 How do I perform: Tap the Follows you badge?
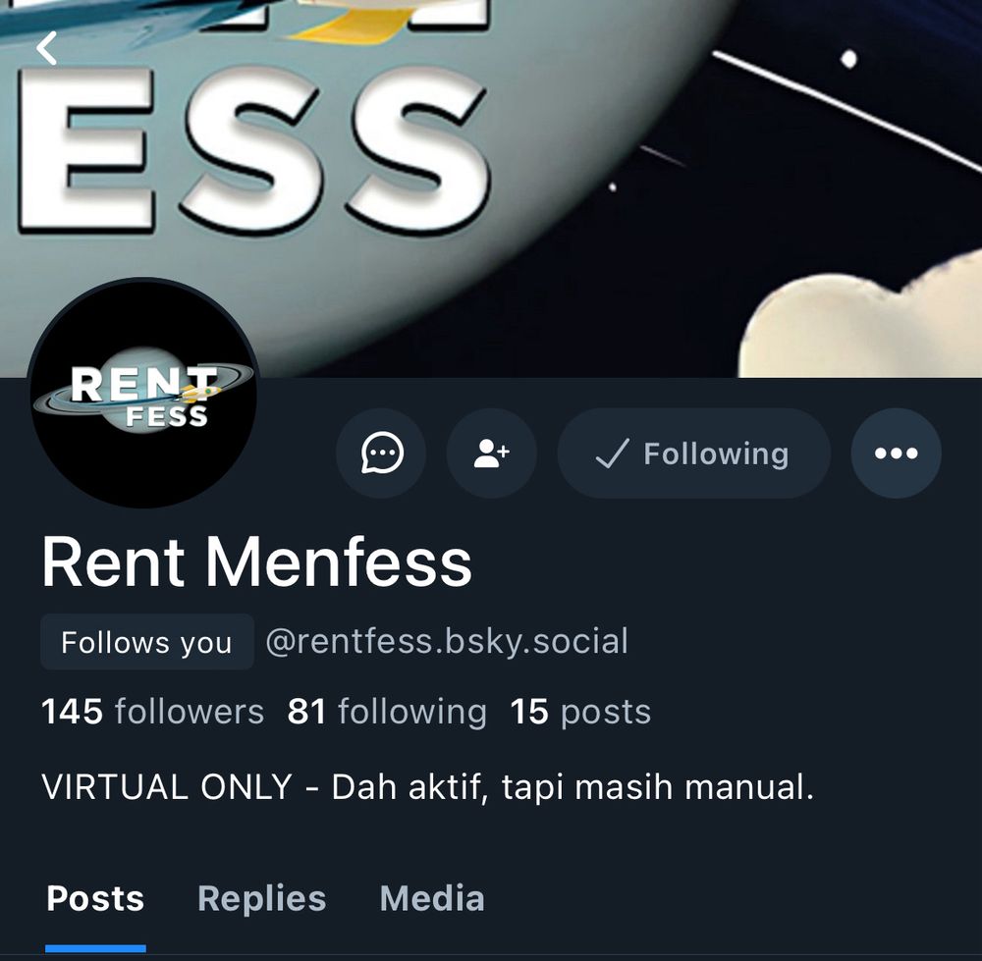point(146,642)
